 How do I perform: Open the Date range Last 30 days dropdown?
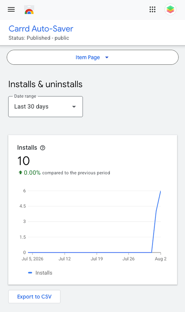click(45, 107)
